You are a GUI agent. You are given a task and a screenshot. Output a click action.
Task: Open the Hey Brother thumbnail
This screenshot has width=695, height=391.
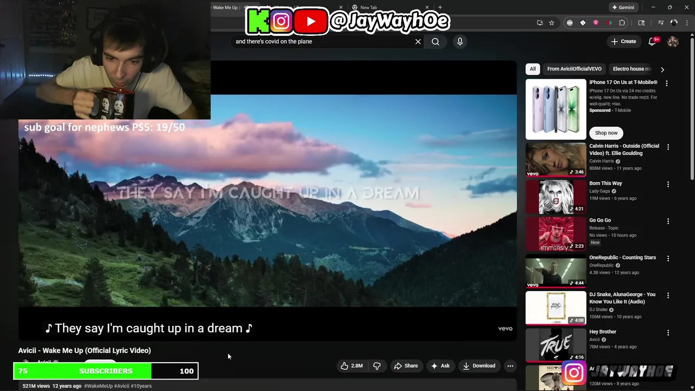(556, 345)
